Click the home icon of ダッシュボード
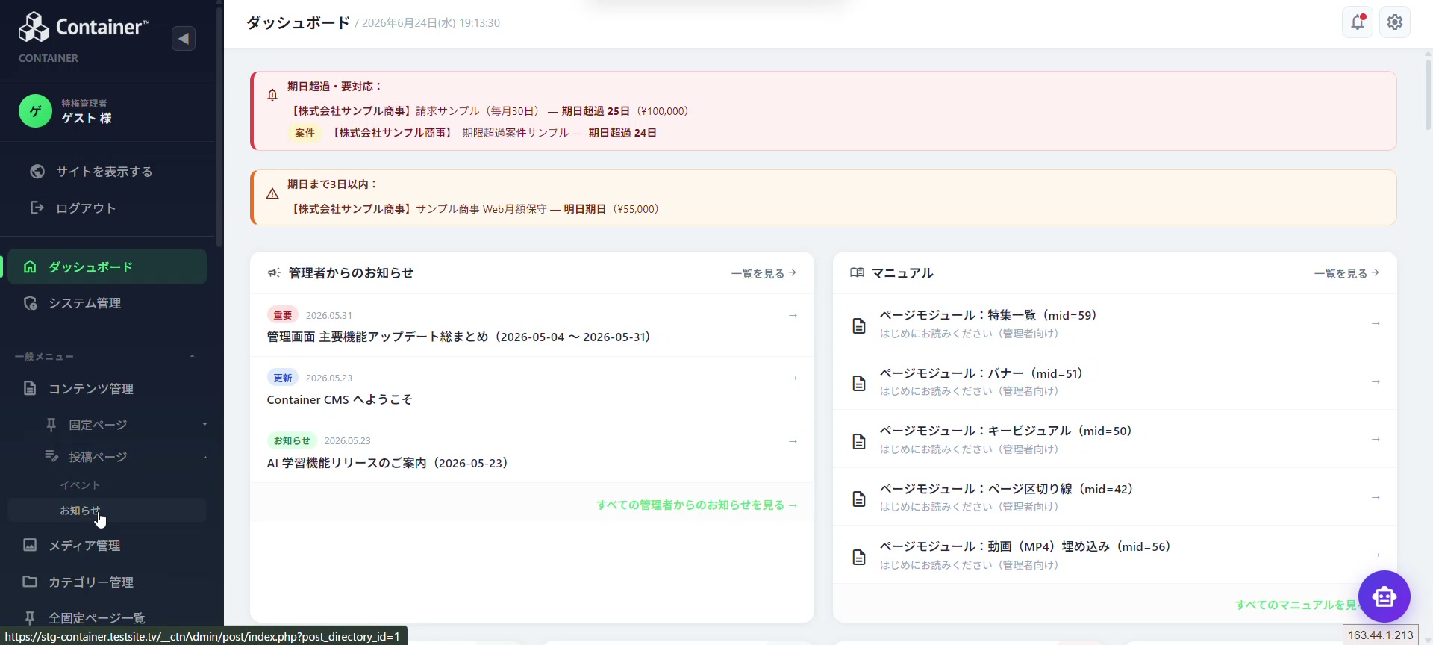Screen dimensions: 1433x645 point(30,267)
